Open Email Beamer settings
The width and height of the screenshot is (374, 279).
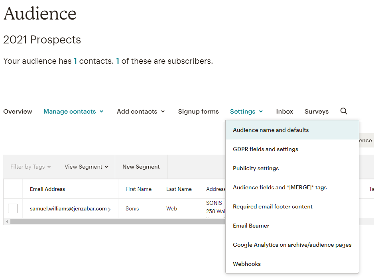[x=251, y=226]
